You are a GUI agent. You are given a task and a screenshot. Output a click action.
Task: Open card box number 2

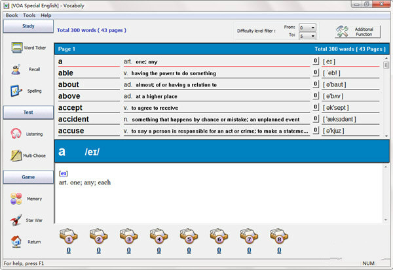[98, 237]
